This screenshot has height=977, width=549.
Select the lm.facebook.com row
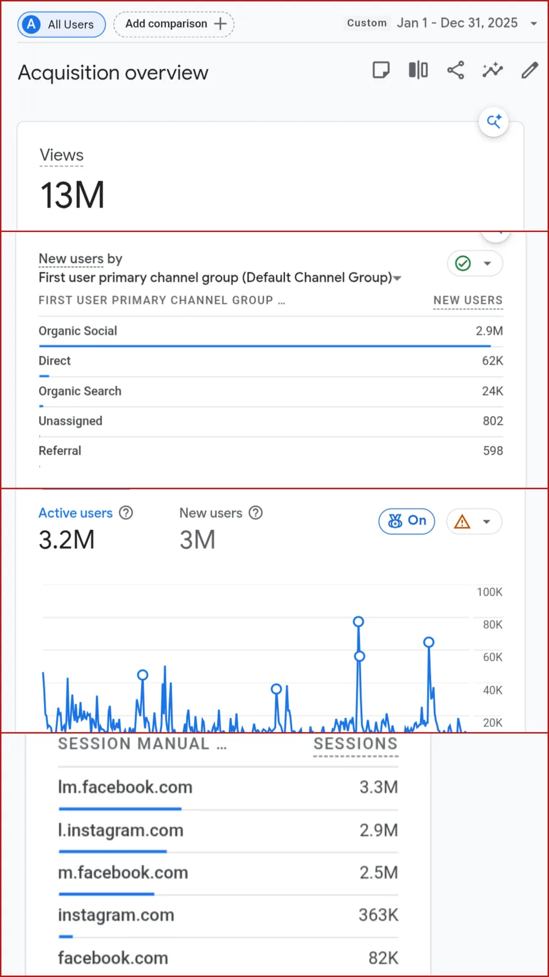pyautogui.click(x=228, y=788)
